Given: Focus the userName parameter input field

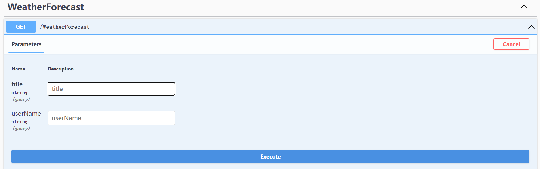Looking at the screenshot, I should [x=111, y=118].
